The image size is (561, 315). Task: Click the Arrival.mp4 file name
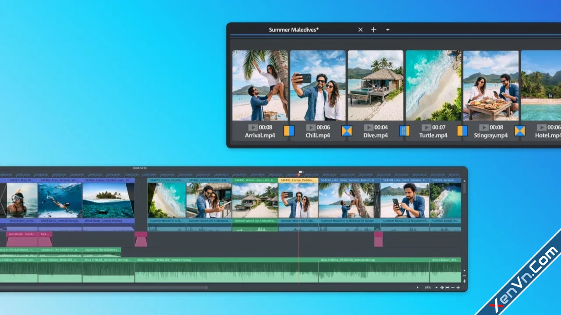point(260,135)
